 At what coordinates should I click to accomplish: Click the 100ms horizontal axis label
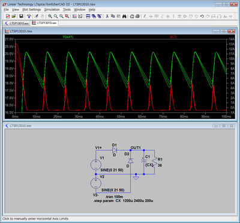coord(226,117)
